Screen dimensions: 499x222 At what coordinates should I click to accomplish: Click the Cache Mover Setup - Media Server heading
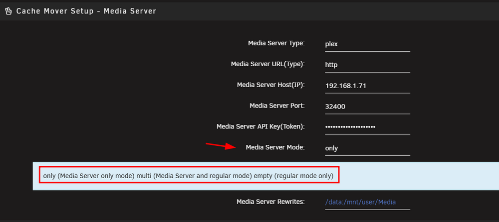coord(86,11)
